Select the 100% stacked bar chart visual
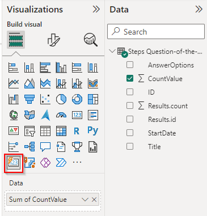Image resolution: width=207 pixels, height=216 pixels. (x=77, y=67)
